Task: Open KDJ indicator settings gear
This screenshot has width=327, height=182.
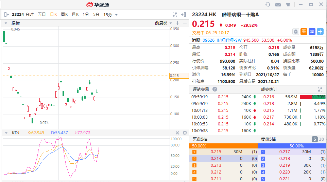Action: [185, 133]
